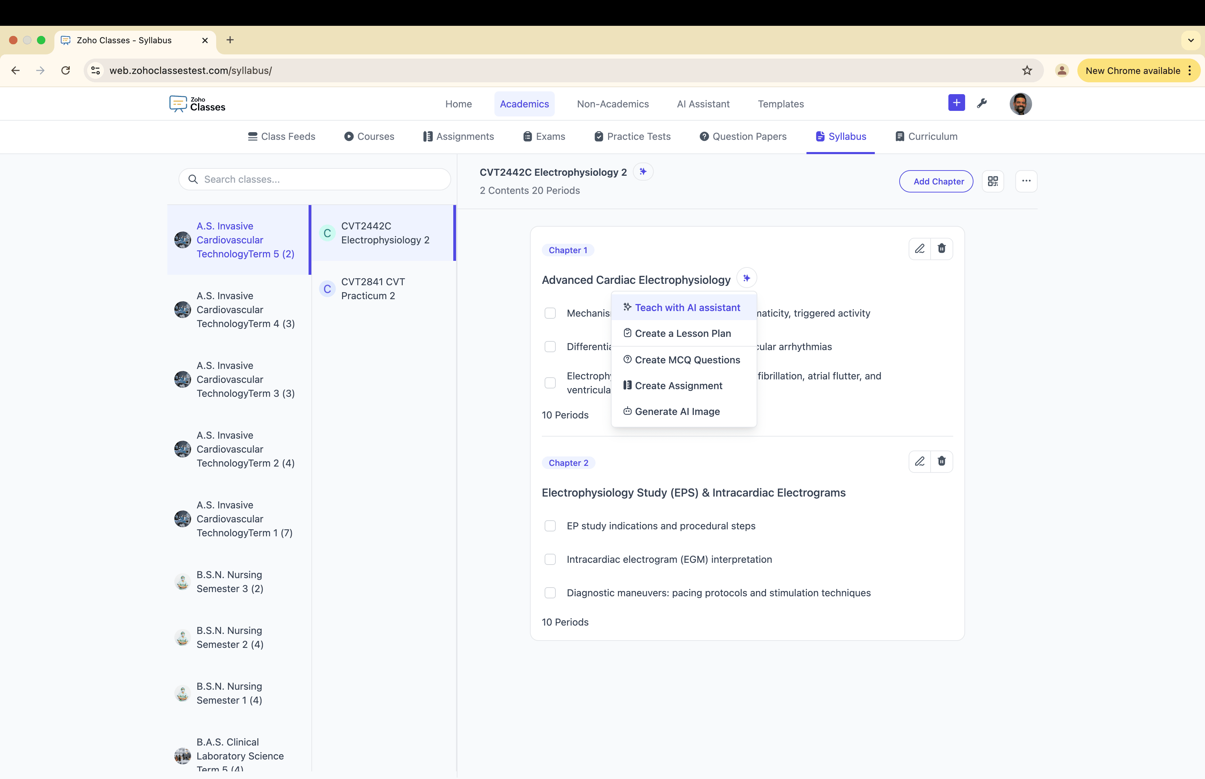Delete Chapter 1 with trash icon

tap(941, 248)
